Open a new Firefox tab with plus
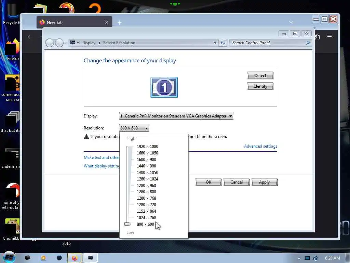 [x=119, y=22]
